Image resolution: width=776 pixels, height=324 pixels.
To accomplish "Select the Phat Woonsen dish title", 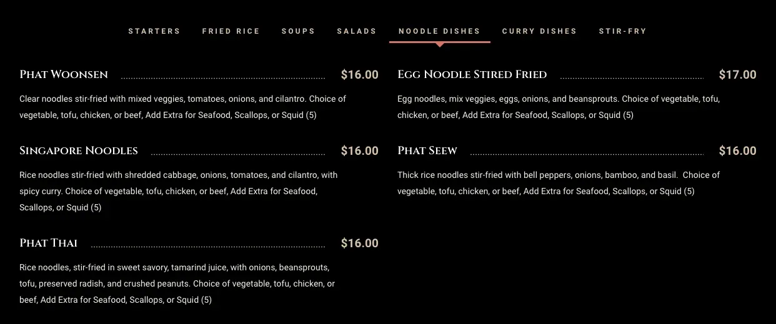I will 64,75.
